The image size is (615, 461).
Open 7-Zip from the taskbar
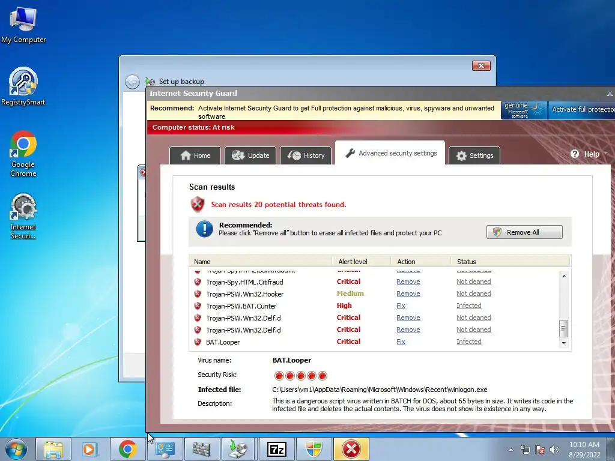276,449
